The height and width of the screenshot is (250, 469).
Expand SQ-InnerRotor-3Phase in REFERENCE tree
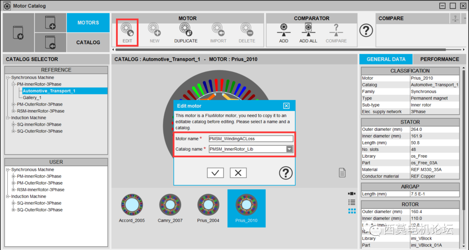tap(13, 124)
